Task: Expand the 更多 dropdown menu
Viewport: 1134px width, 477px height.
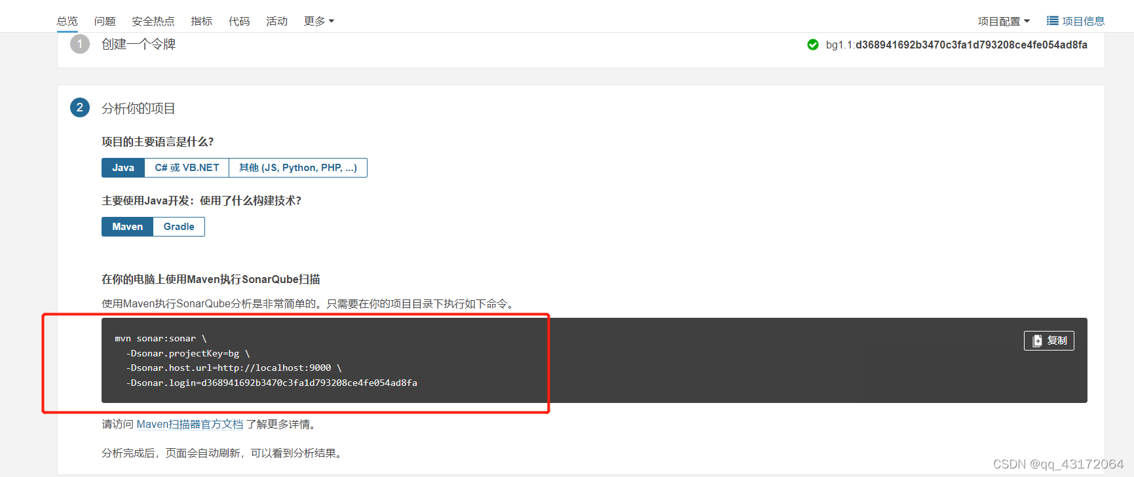Action: [319, 21]
